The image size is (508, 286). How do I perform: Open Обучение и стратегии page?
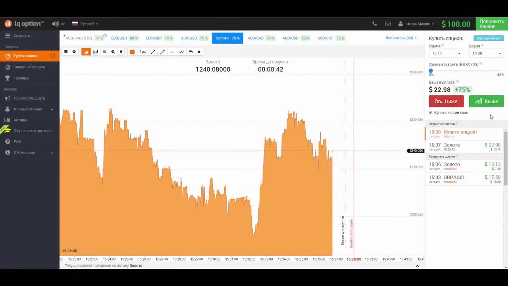[x=30, y=131]
